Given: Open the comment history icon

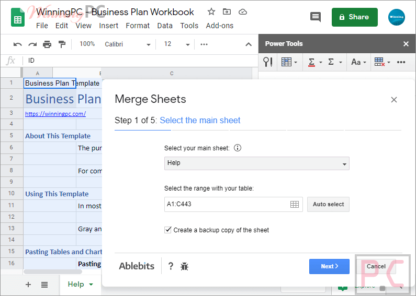Looking at the screenshot, I should click(316, 17).
